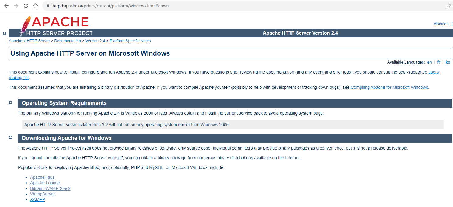Viewport: 453px width, 207px height.
Task: Click the browser forward arrow
Action: pos(16,6)
